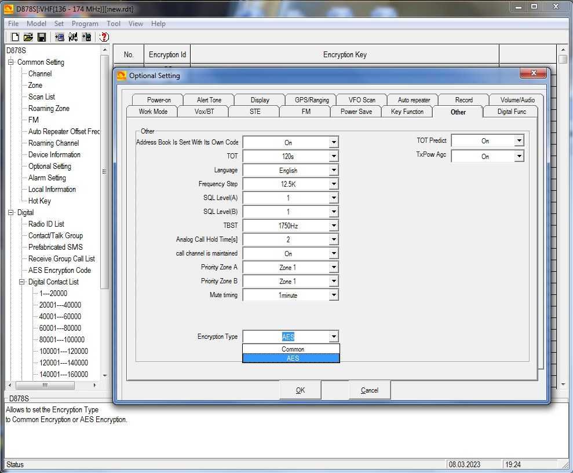The image size is (573, 473).
Task: Click the OK button
Action: 300,390
